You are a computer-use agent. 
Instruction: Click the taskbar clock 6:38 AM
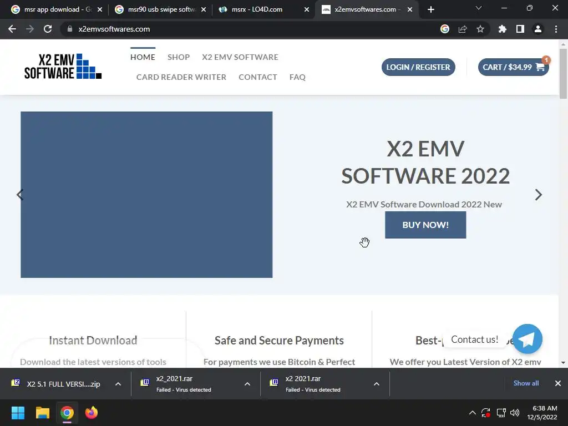[542, 413]
